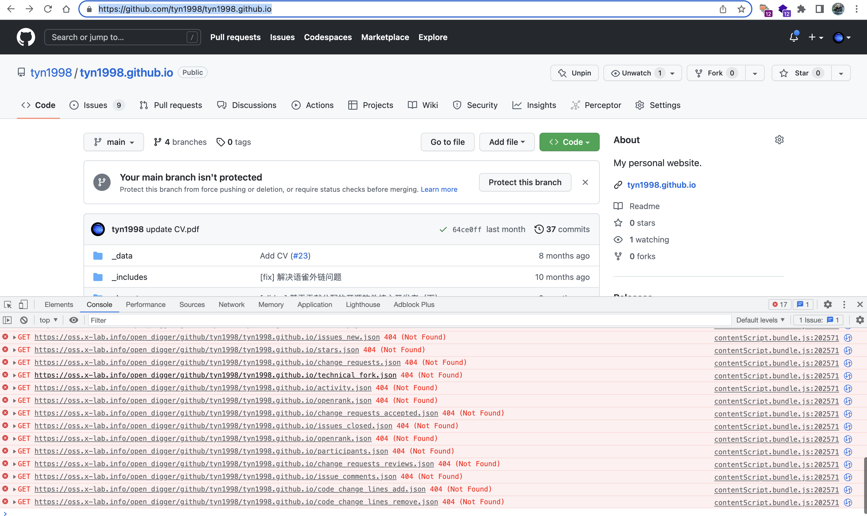Click the commit history clock icon
Image resolution: width=867 pixels, height=516 pixels.
(x=539, y=229)
